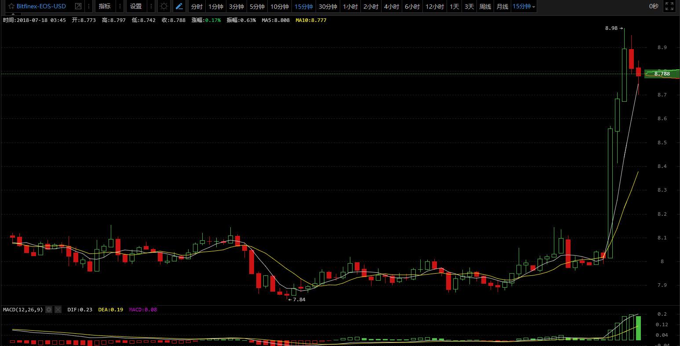The image size is (680, 346).
Task: Toggle the brightness theme sun icon
Action: click(164, 7)
